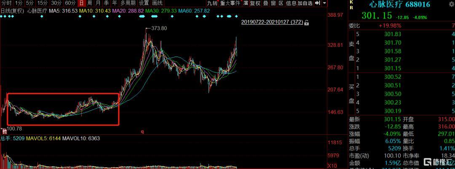Open the 多周期 multi-period view
Image resolution: width=455 pixels, height=169 pixels.
[128, 3]
